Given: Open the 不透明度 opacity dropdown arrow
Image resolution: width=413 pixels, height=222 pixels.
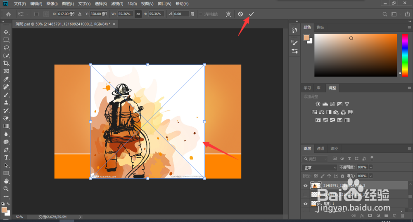Looking at the screenshot, I should coord(371,167).
